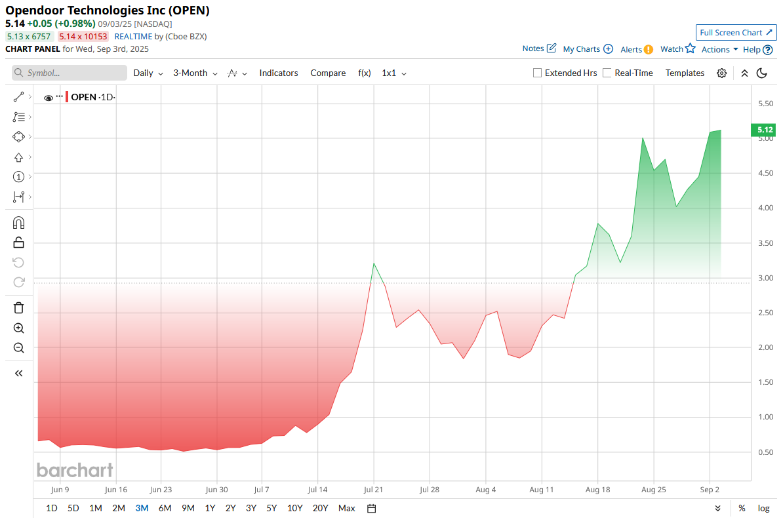Open the 3-Month period dropdown
The image size is (783, 527).
click(x=195, y=73)
